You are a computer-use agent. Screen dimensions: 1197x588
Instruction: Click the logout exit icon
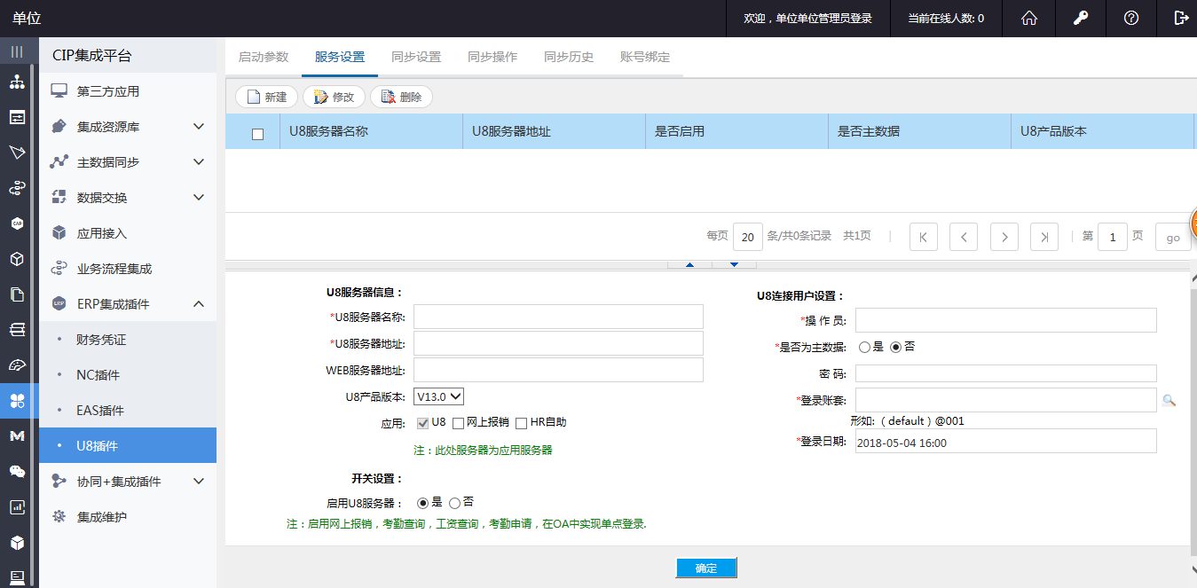click(x=1180, y=18)
